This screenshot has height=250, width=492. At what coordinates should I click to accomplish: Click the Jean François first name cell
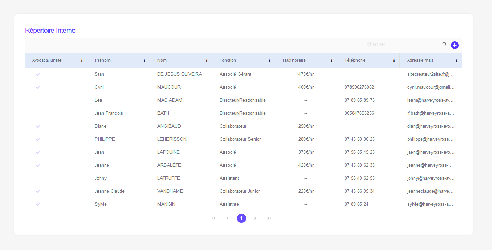(109, 113)
